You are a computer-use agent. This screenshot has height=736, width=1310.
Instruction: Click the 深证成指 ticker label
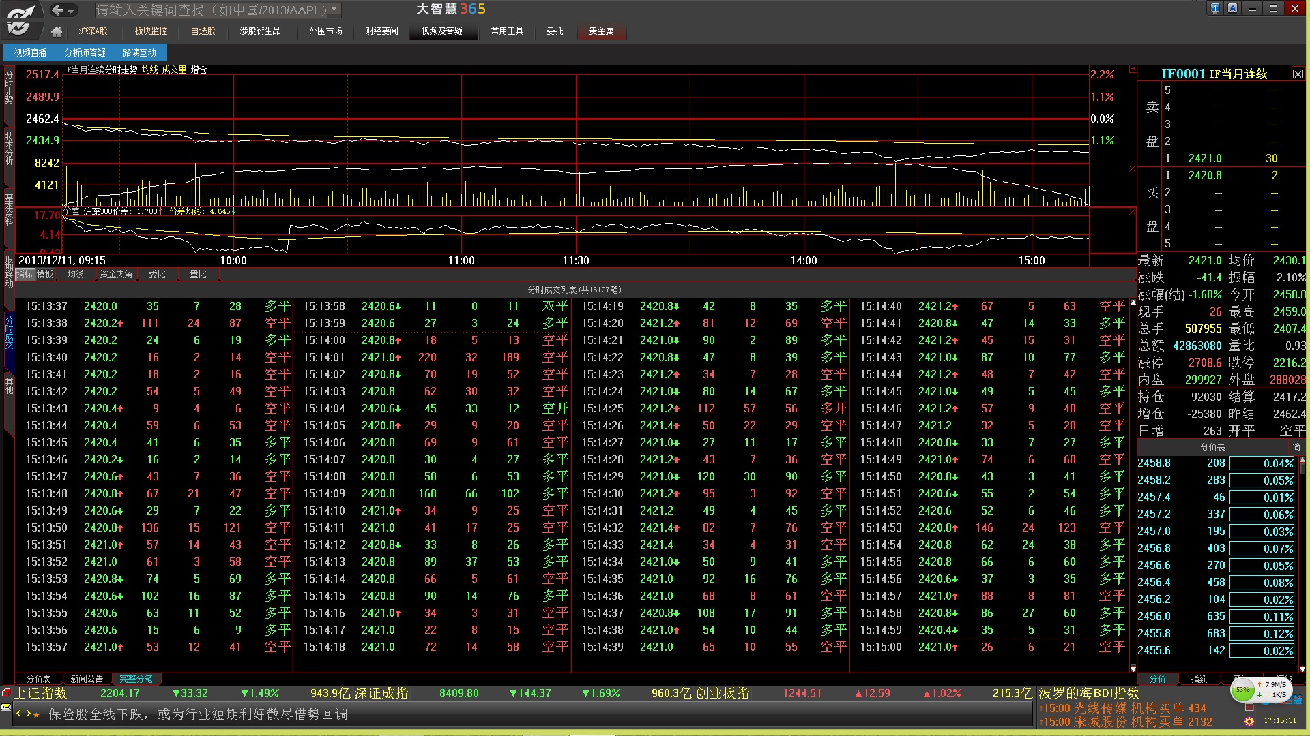coord(381,693)
